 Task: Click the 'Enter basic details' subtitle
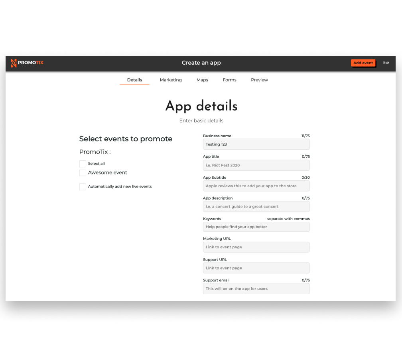pyautogui.click(x=201, y=121)
